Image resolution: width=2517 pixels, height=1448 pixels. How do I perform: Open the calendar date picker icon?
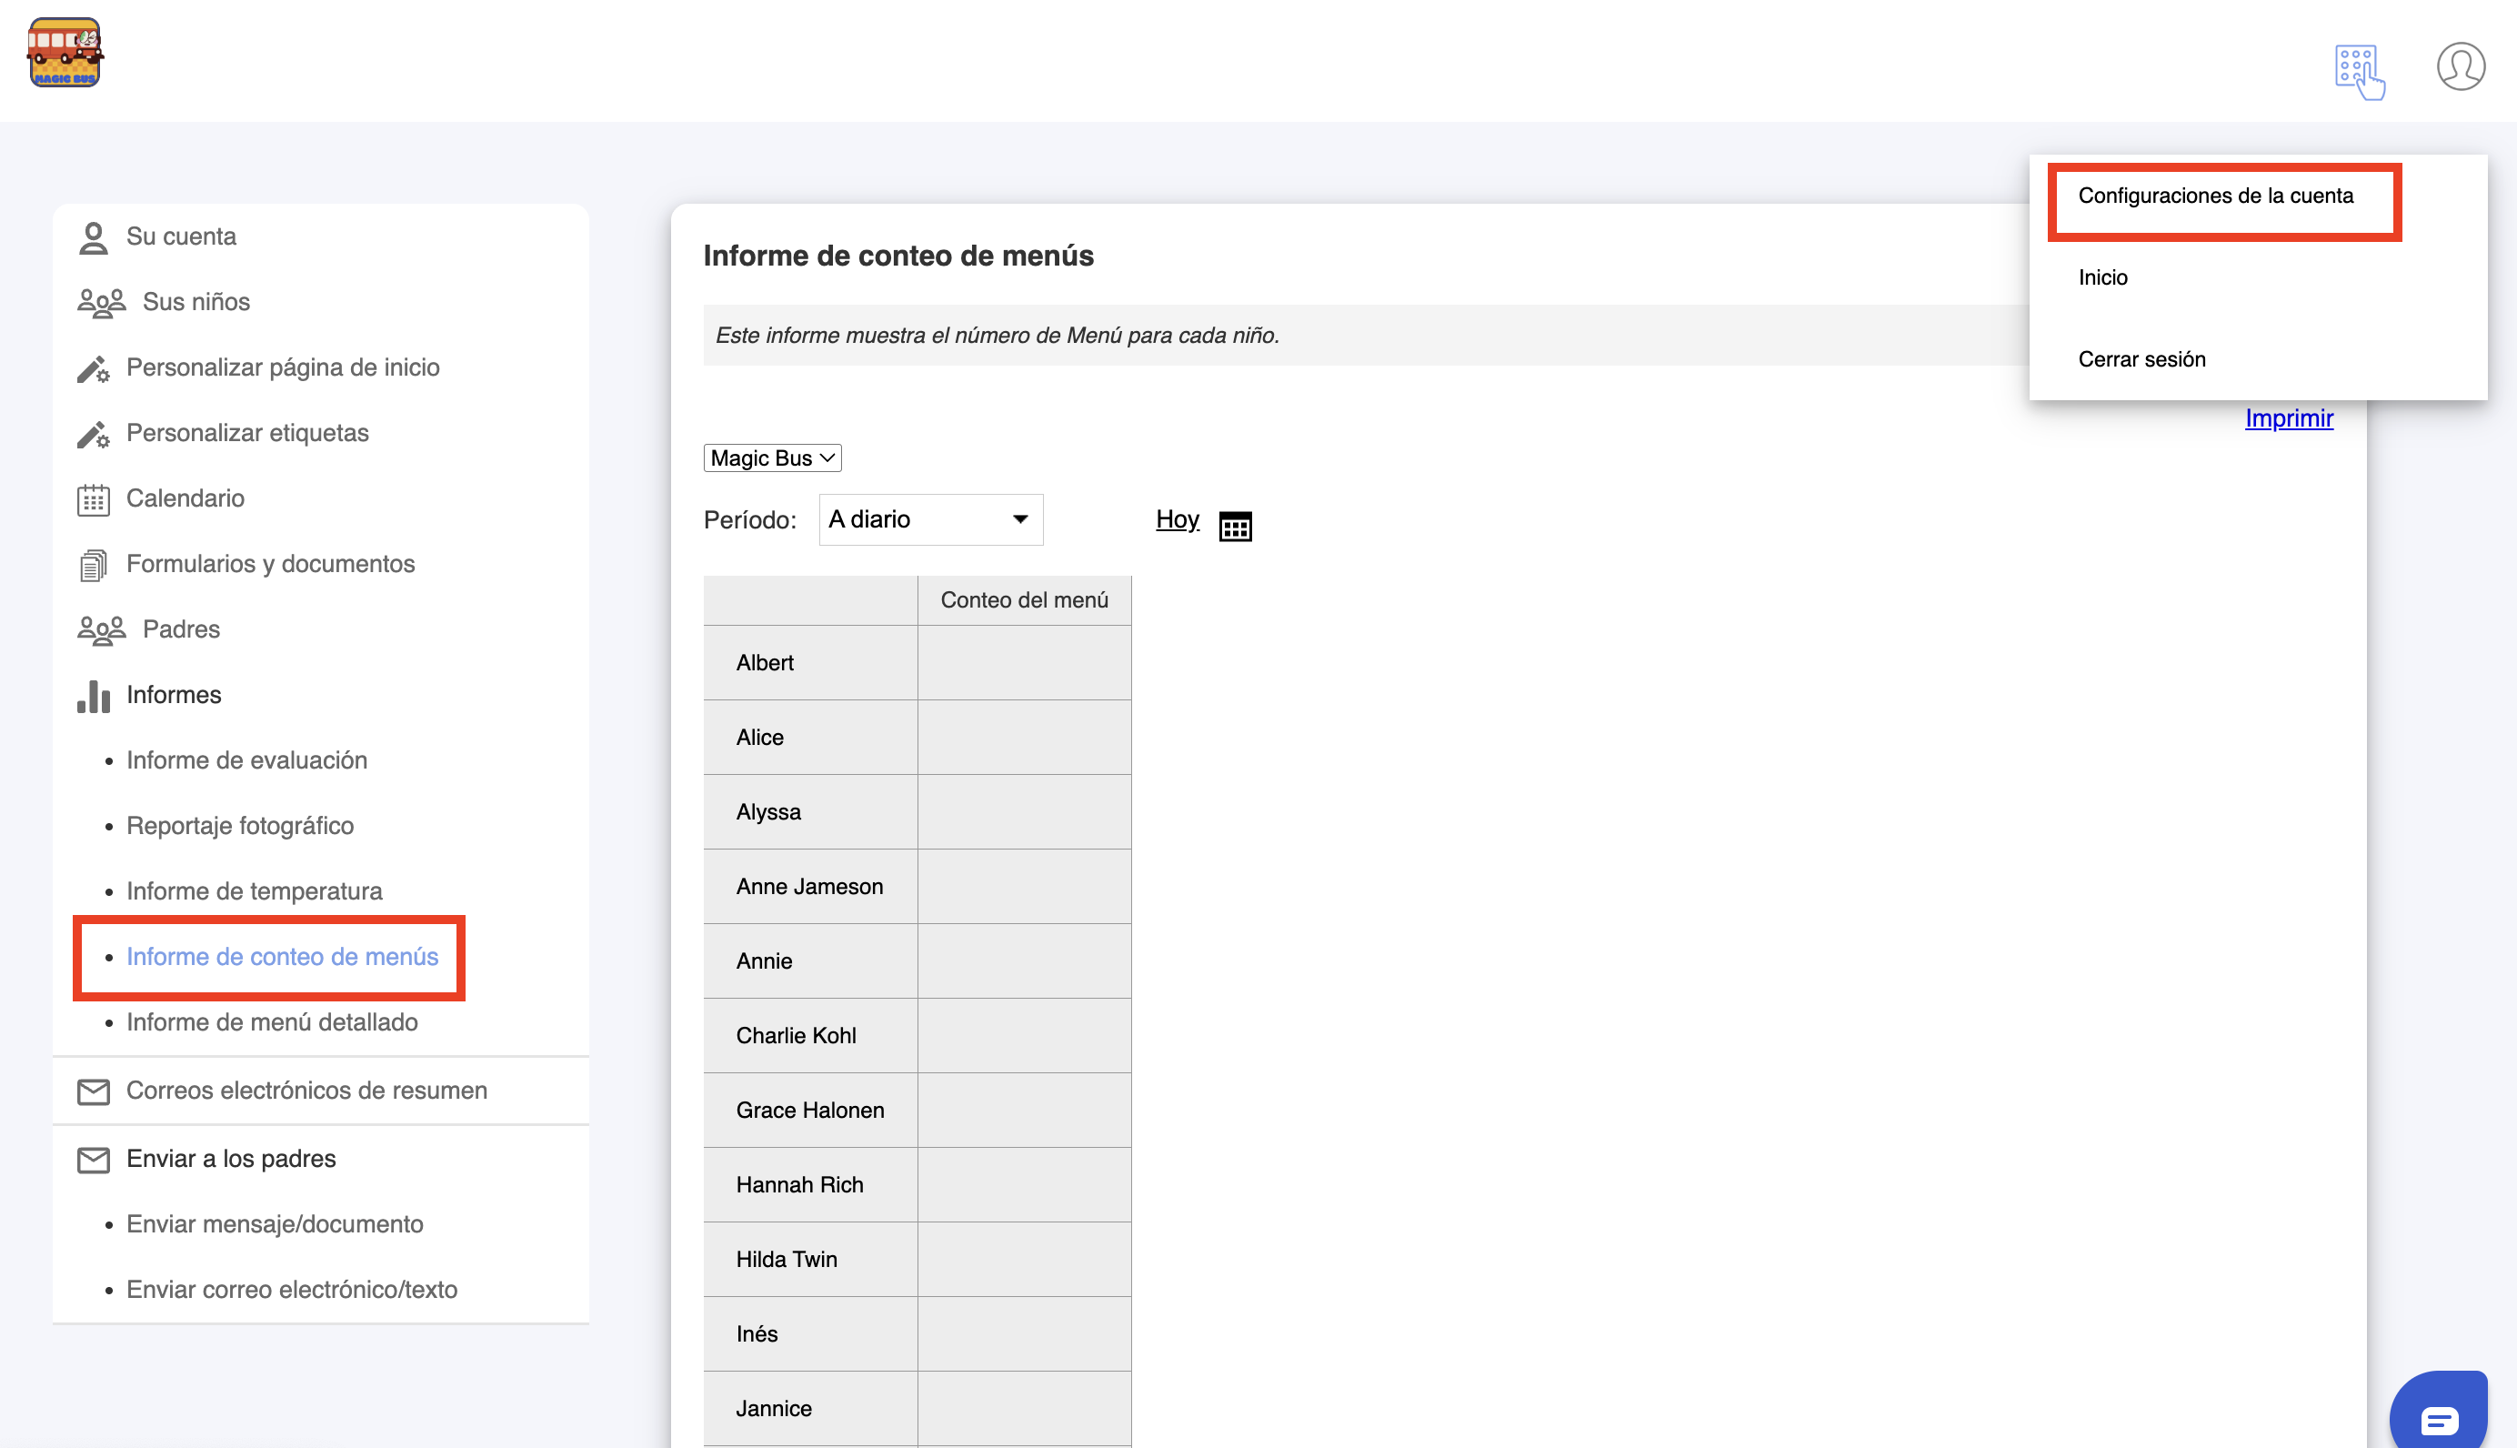[x=1235, y=525]
